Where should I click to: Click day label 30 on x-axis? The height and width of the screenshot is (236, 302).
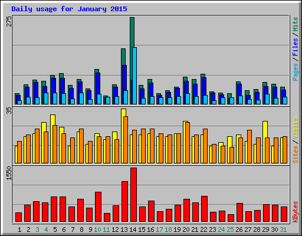pos(274,230)
